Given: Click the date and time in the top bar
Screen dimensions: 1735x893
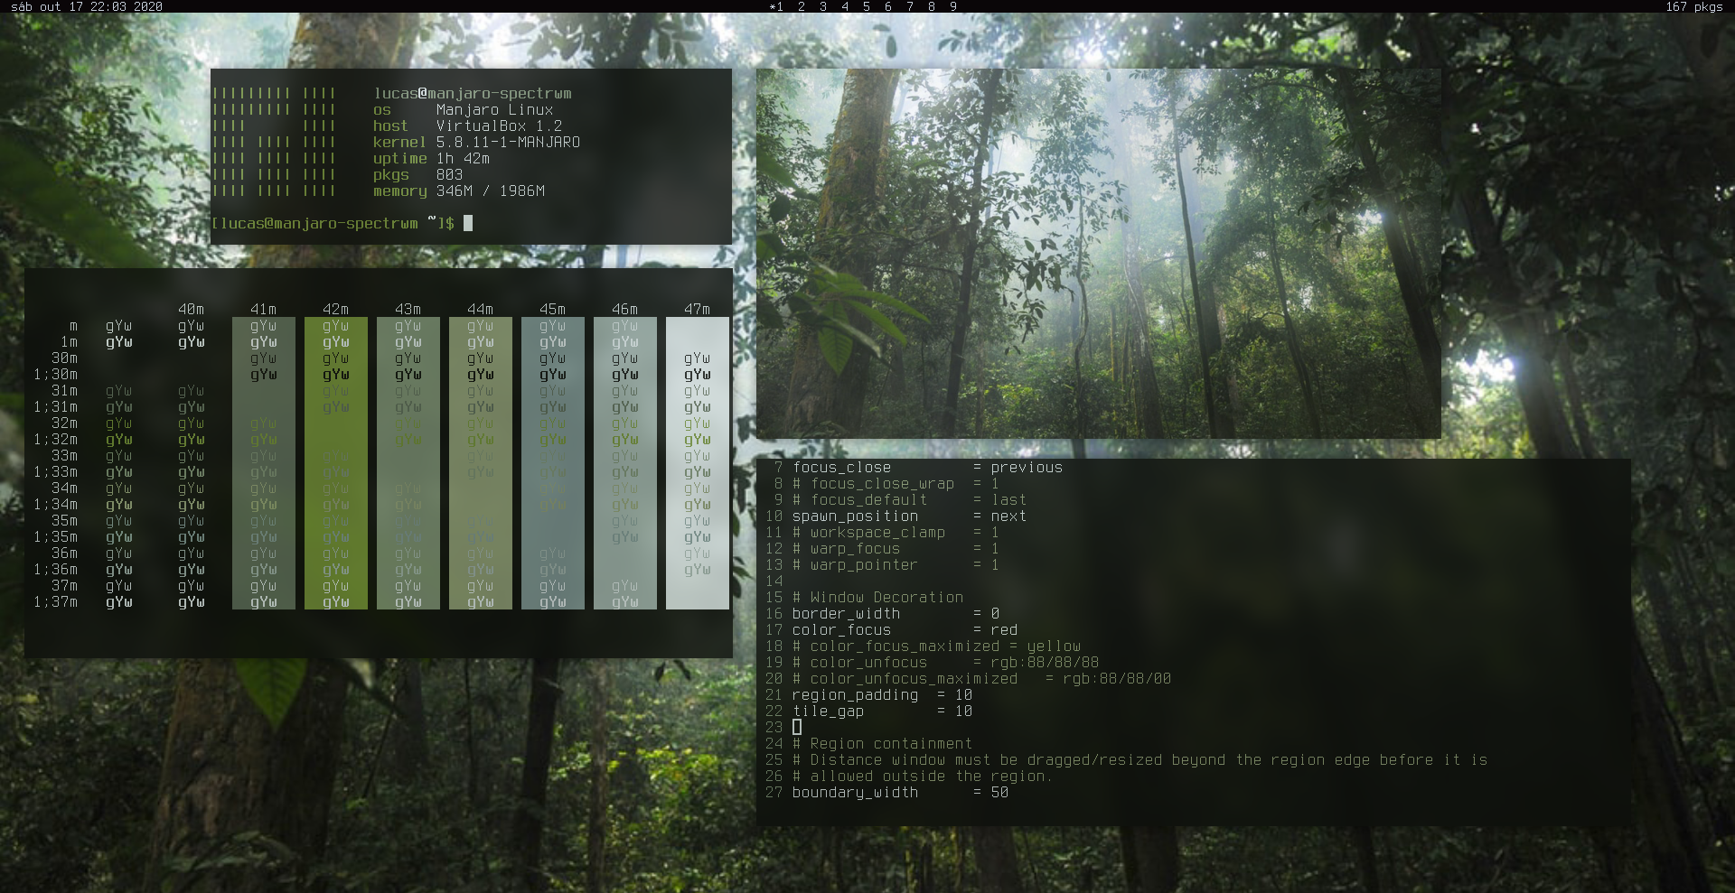Looking at the screenshot, I should point(87,6).
